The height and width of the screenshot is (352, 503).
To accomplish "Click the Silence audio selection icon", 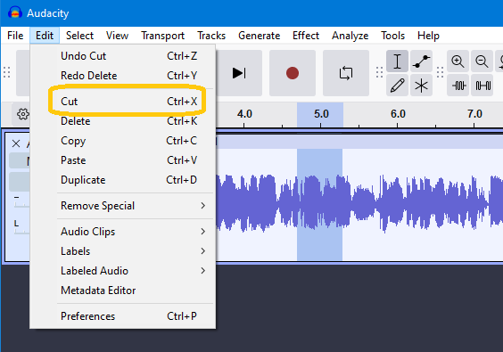I will pos(482,86).
